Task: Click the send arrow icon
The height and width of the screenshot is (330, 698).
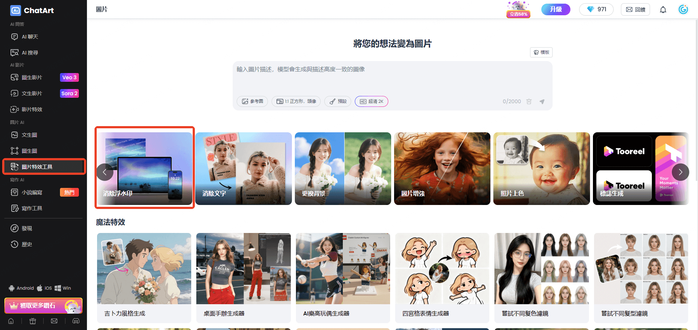Action: (542, 101)
